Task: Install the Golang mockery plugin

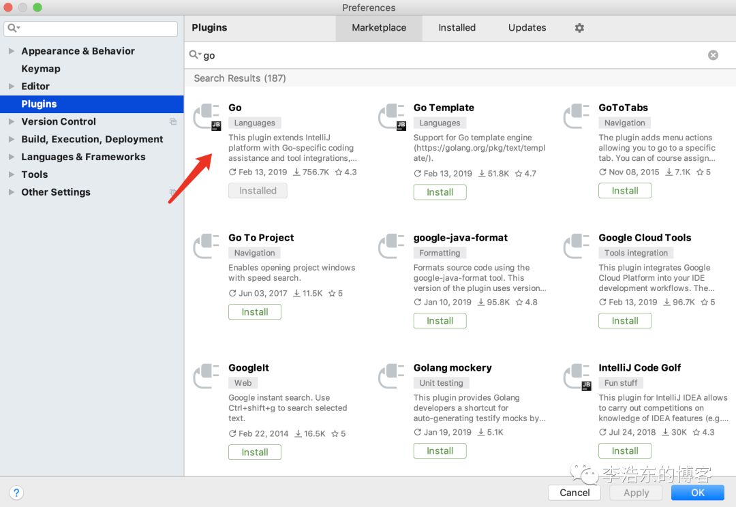Action: coord(440,450)
